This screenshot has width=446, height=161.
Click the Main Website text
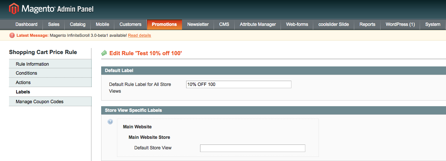[137, 126]
